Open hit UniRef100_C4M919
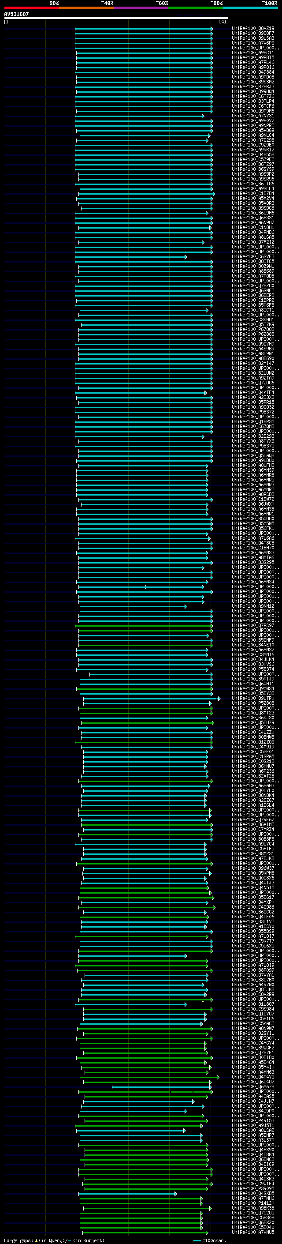Screen dimensions: 282x1244 253,747
